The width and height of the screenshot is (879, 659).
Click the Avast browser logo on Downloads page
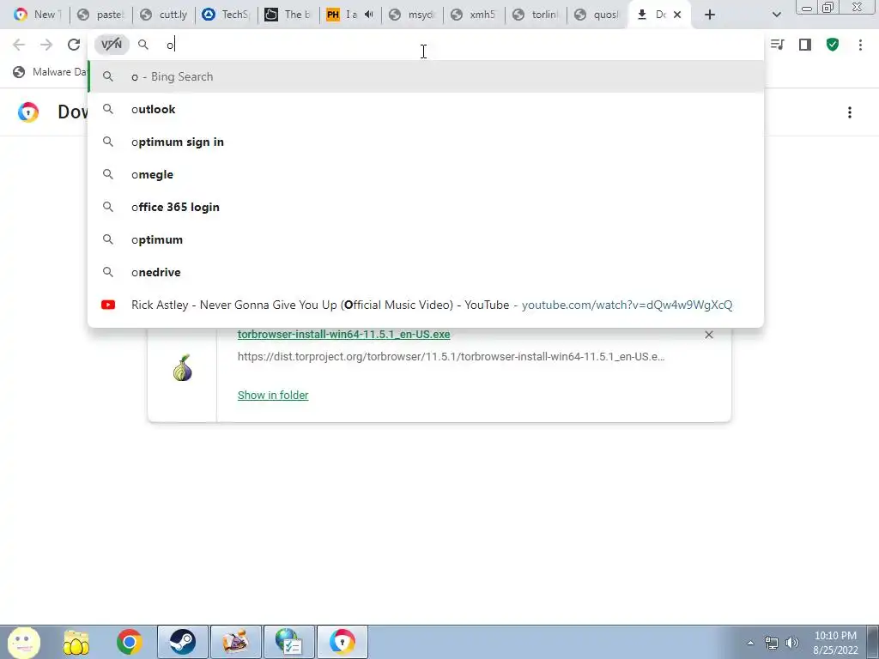28,112
